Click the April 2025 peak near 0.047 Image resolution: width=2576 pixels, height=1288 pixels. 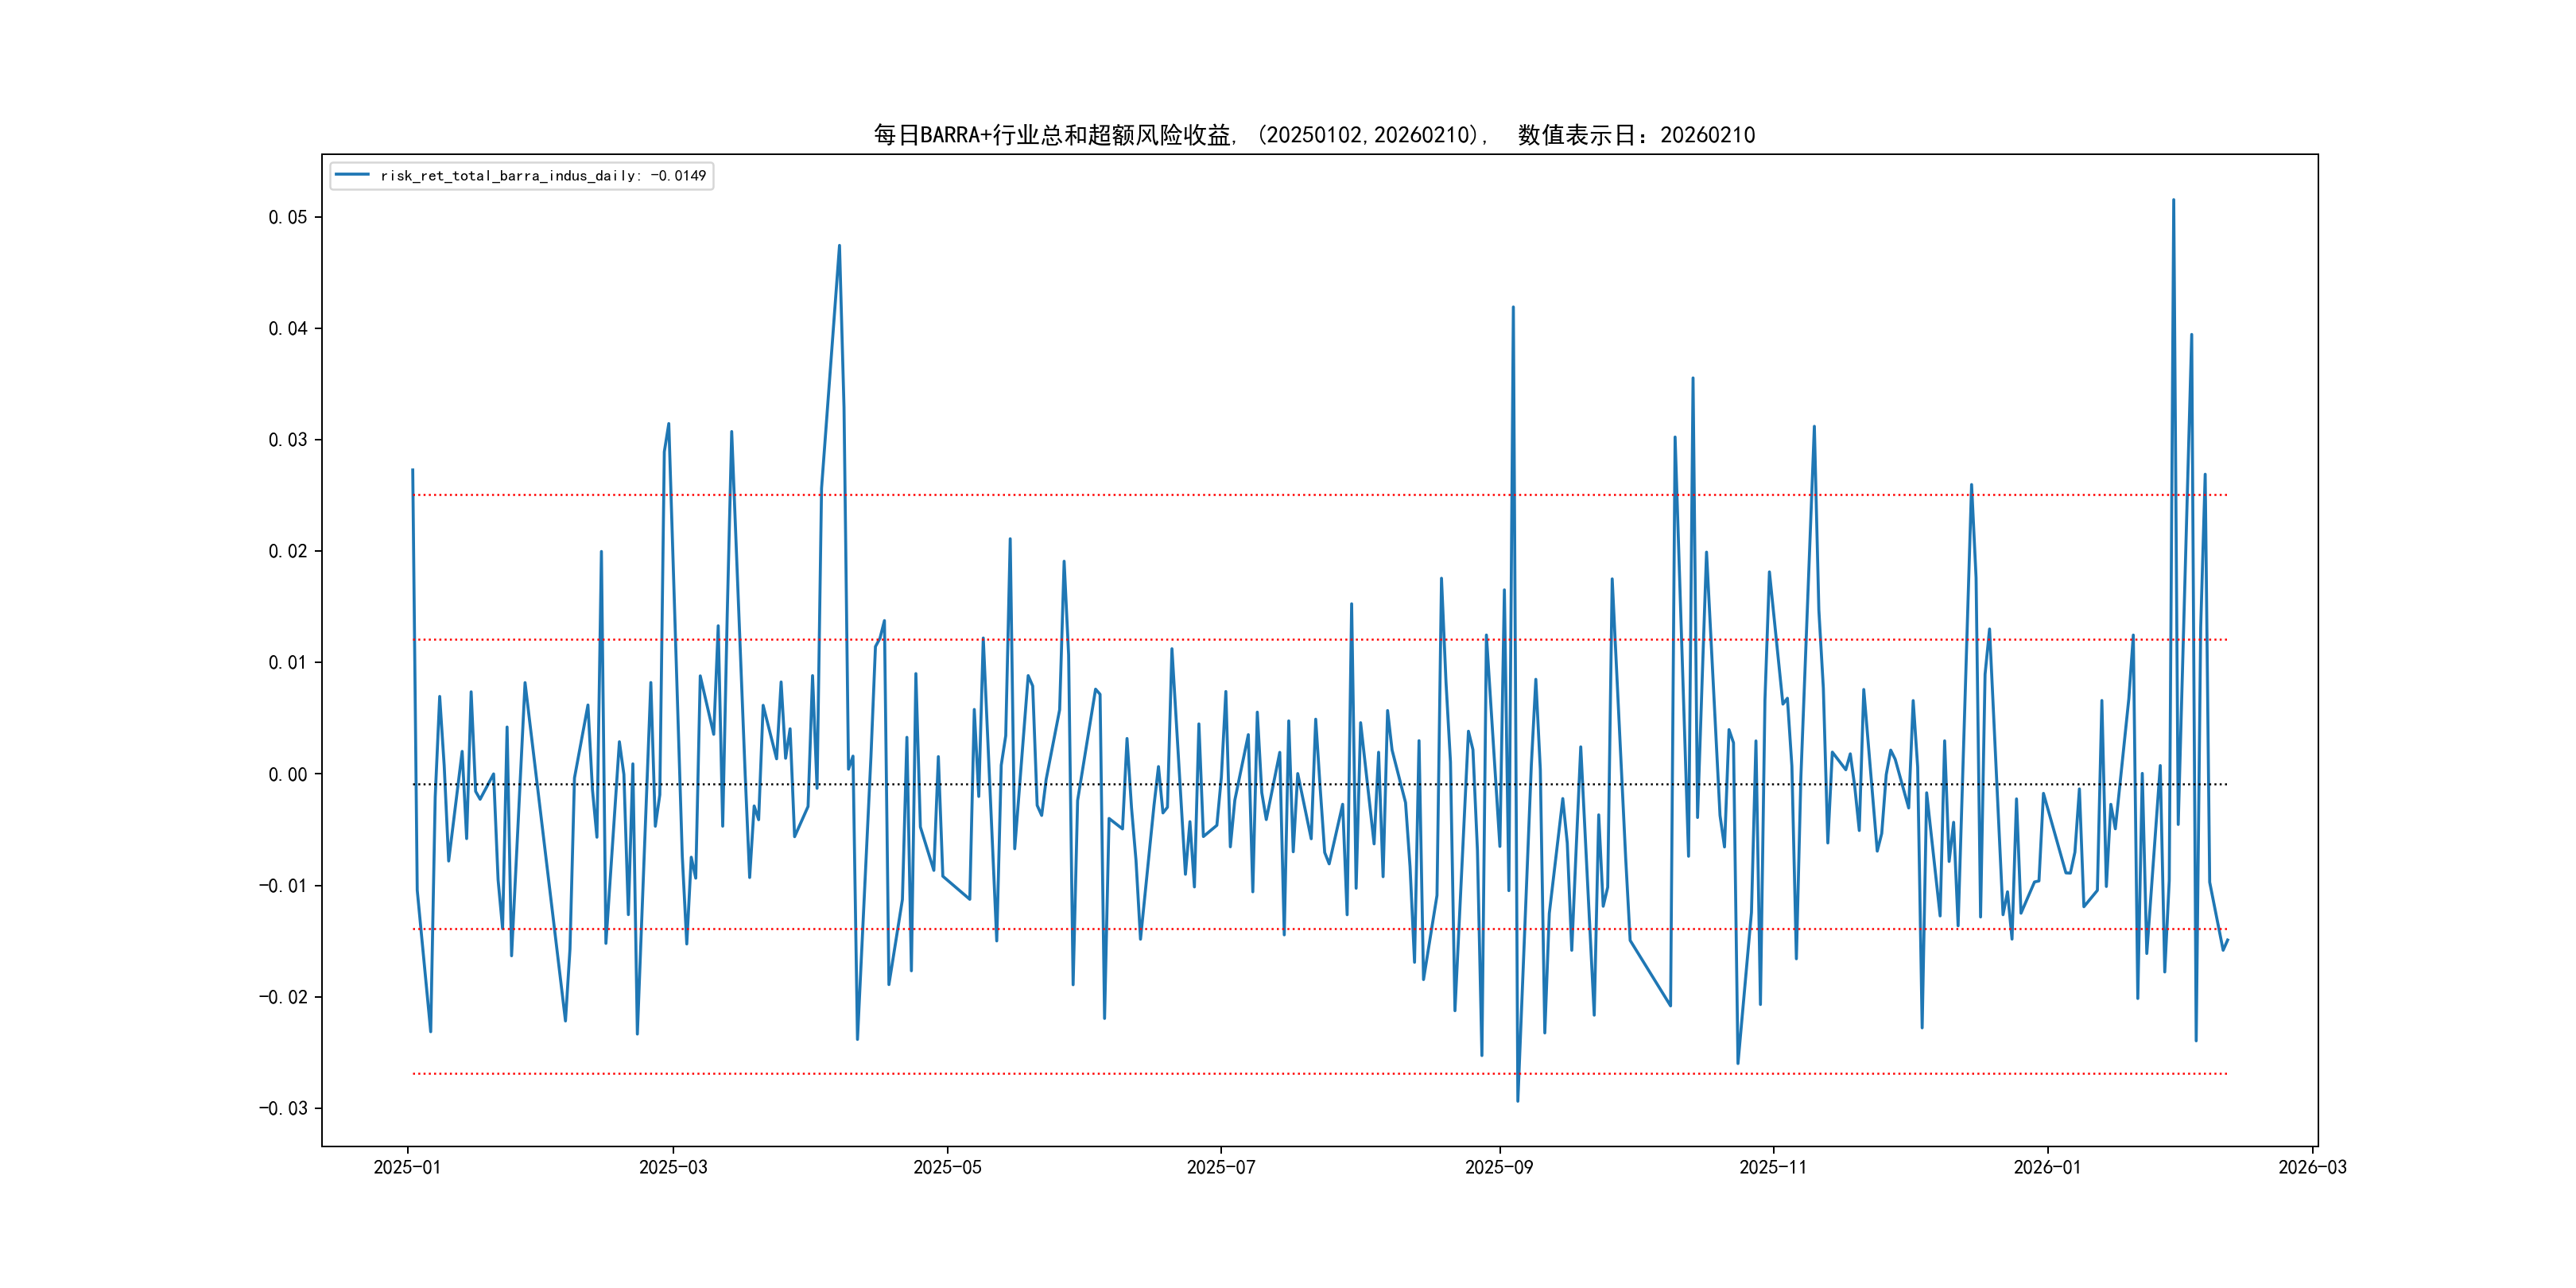click(x=839, y=245)
